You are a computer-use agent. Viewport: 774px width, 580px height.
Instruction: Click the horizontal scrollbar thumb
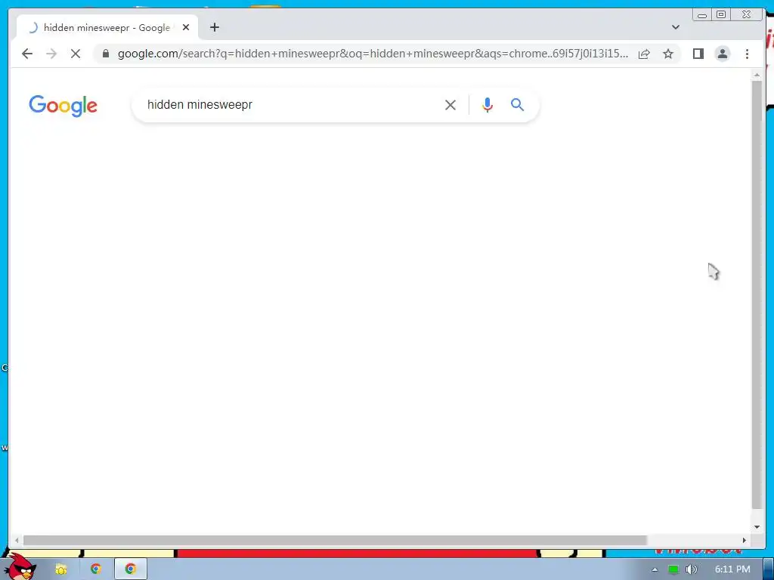[335, 541]
